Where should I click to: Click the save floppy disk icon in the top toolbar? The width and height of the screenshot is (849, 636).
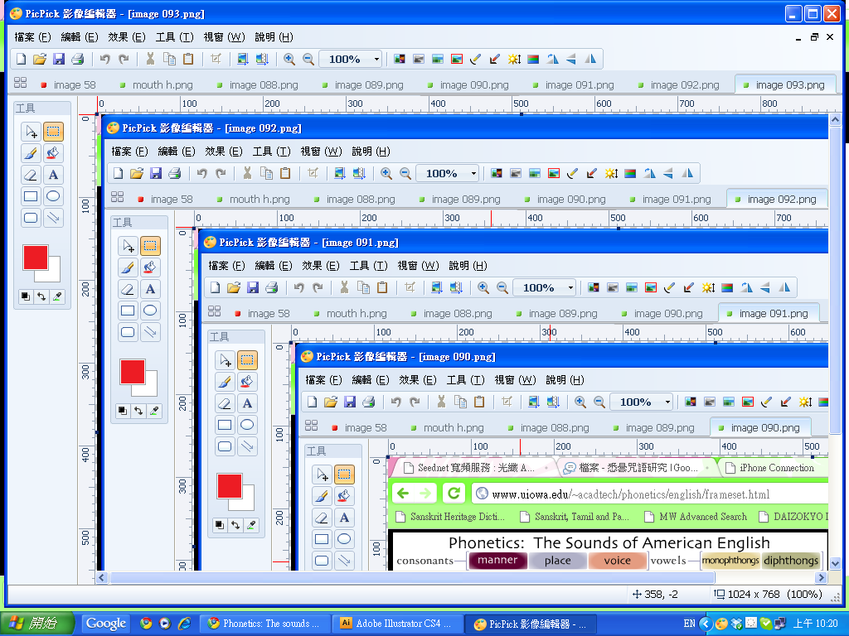pyautogui.click(x=59, y=59)
